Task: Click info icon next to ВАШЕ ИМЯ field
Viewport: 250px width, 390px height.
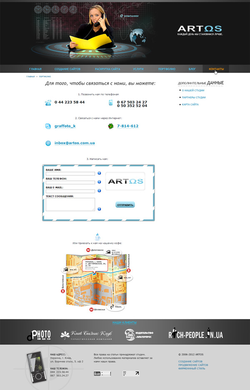Action: pos(99,173)
